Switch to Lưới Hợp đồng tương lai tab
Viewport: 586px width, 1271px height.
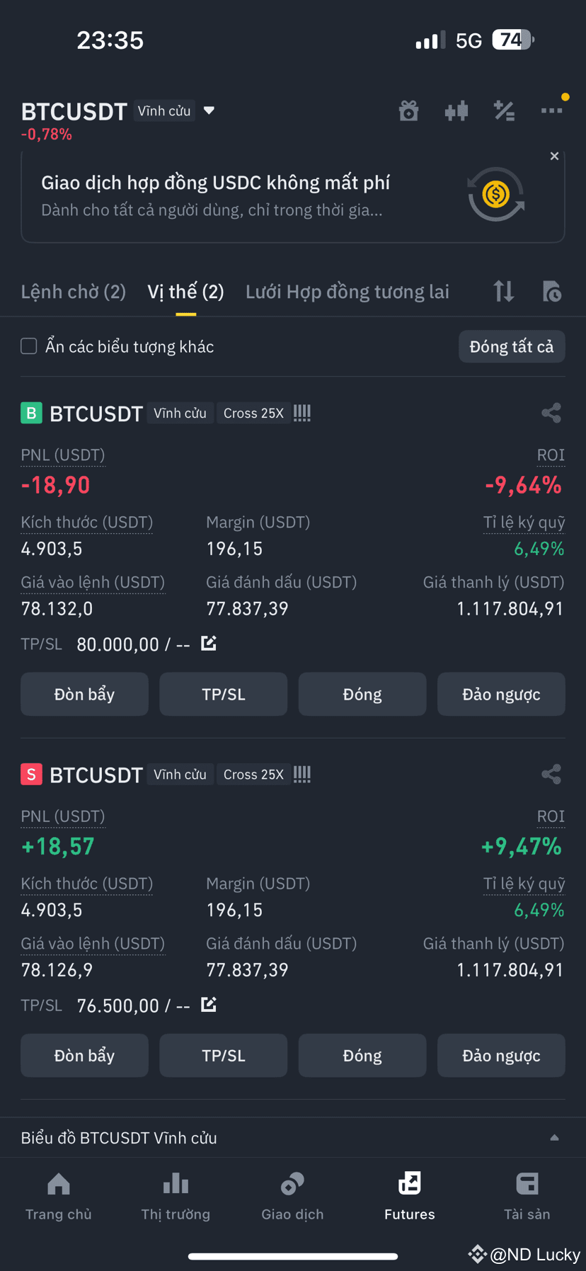pos(347,292)
